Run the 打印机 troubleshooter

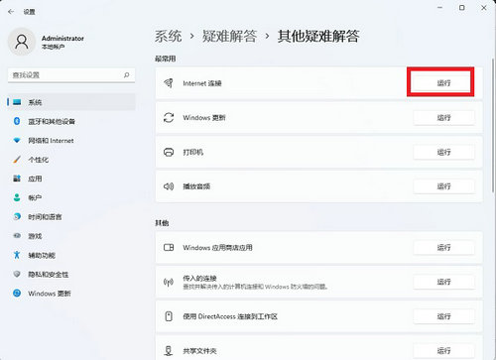pyautogui.click(x=443, y=152)
